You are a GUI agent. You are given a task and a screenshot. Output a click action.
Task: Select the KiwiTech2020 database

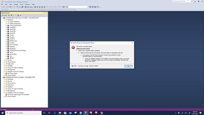point(13,45)
